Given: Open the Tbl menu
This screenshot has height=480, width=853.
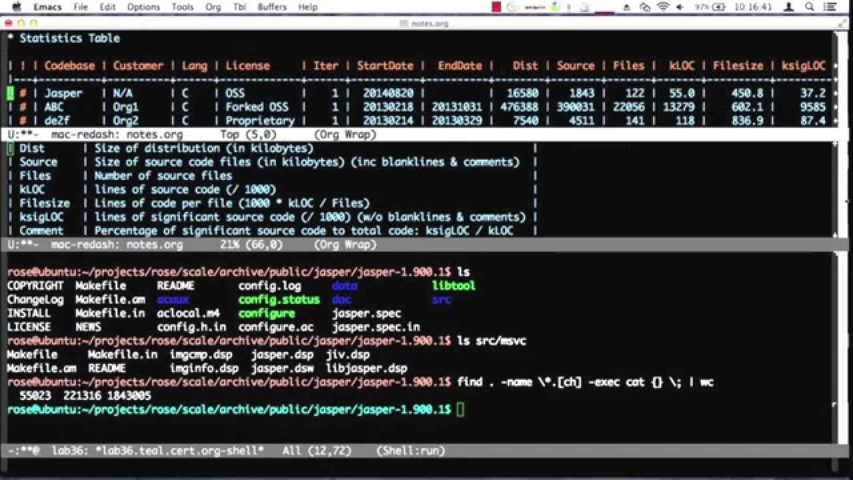Looking at the screenshot, I should click(x=239, y=7).
